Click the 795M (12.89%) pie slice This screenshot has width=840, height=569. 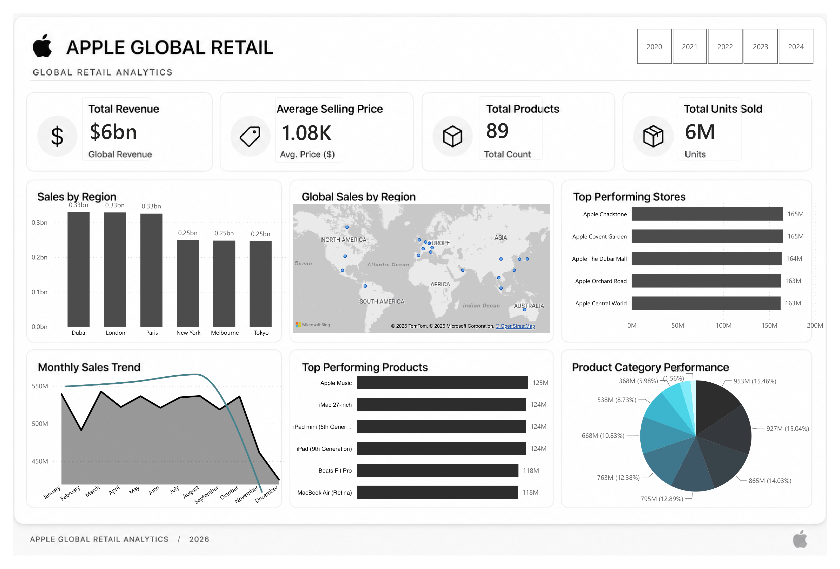pos(693,469)
